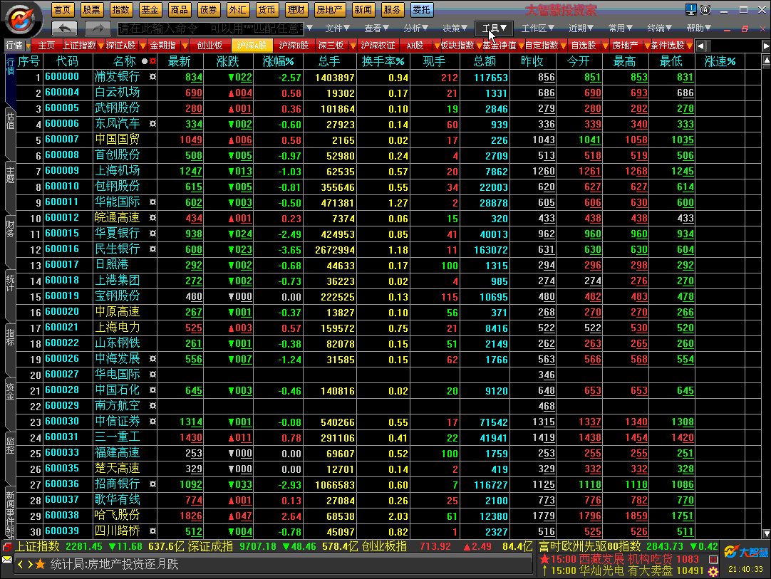Switch to the 主页 tab
The width and height of the screenshot is (771, 579).
pyautogui.click(x=46, y=46)
